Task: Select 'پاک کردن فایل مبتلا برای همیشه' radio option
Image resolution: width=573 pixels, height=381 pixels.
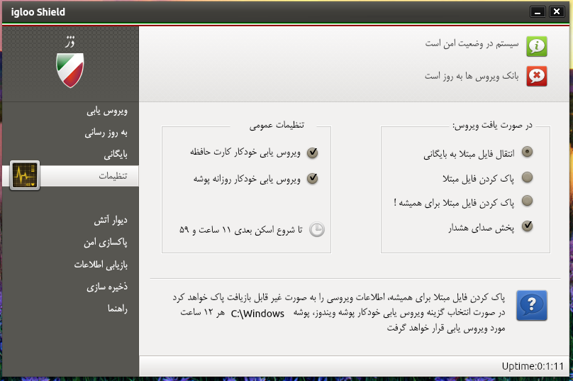Action: 527,201
